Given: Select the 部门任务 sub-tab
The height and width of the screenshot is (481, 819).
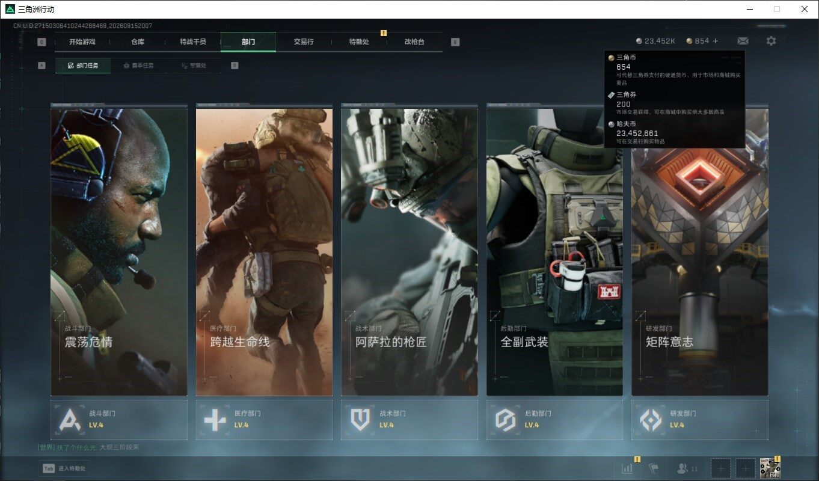Looking at the screenshot, I should tap(83, 66).
